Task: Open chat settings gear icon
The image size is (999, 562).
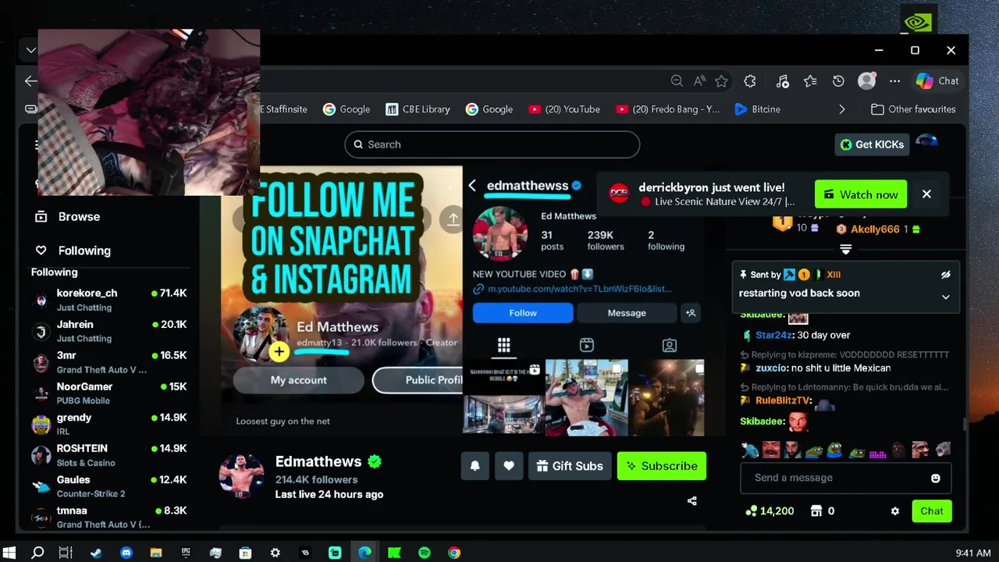Action: click(895, 511)
